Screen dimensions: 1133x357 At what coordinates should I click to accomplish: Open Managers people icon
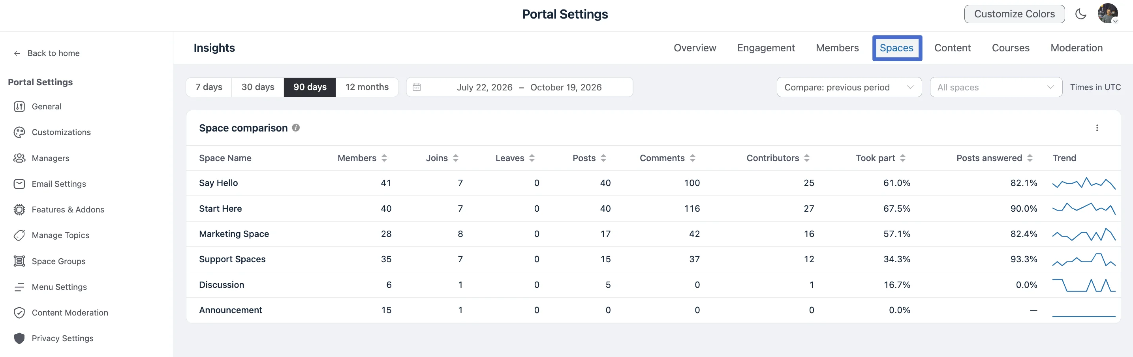tap(19, 158)
